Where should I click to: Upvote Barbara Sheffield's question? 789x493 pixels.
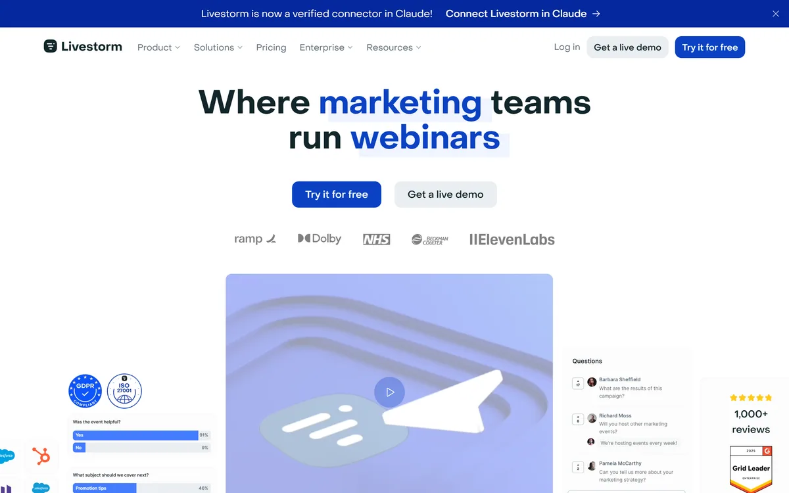(578, 383)
